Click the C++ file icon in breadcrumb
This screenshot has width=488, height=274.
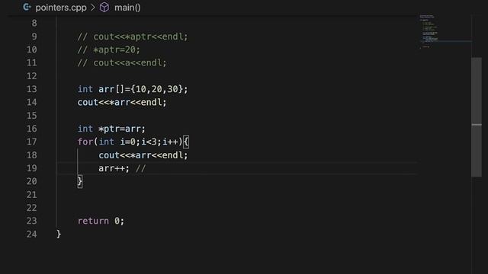point(27,7)
